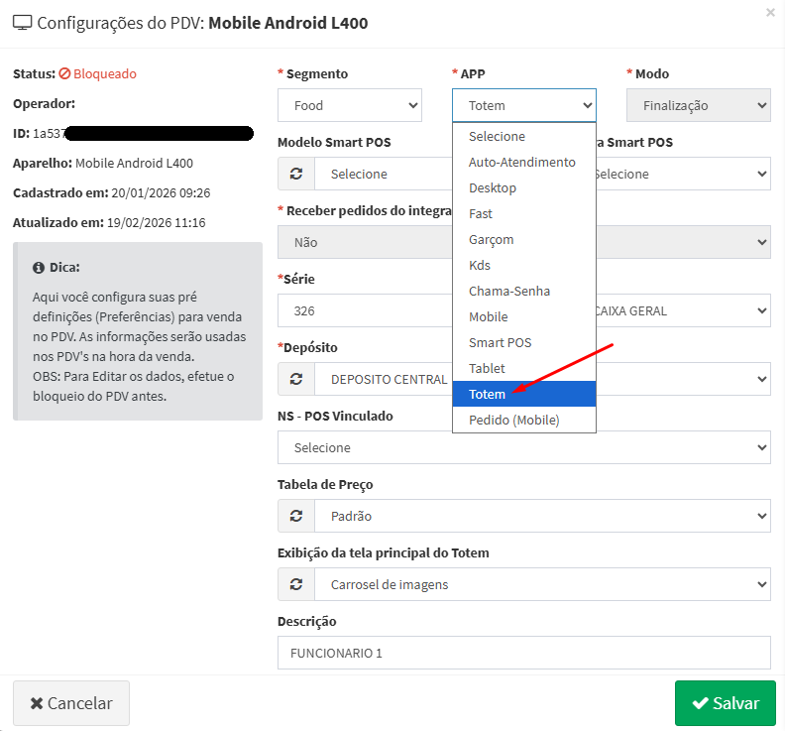This screenshot has width=785, height=731.
Task: Choose Pedido (Mobile) from APP list
Action: [514, 420]
